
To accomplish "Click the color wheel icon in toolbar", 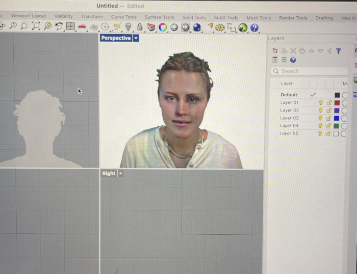I will tap(163, 28).
